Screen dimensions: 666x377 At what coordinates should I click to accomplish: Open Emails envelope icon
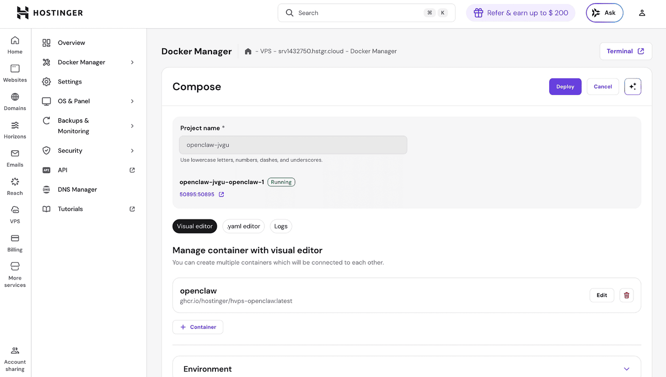point(15,154)
